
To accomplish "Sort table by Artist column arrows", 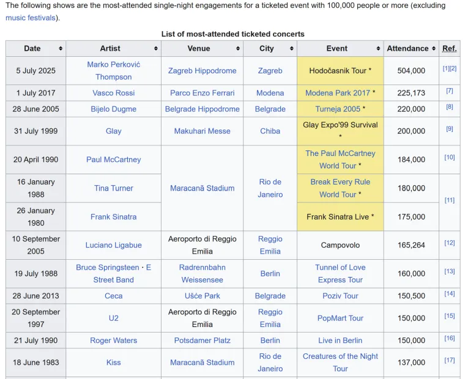I will [x=155, y=48].
